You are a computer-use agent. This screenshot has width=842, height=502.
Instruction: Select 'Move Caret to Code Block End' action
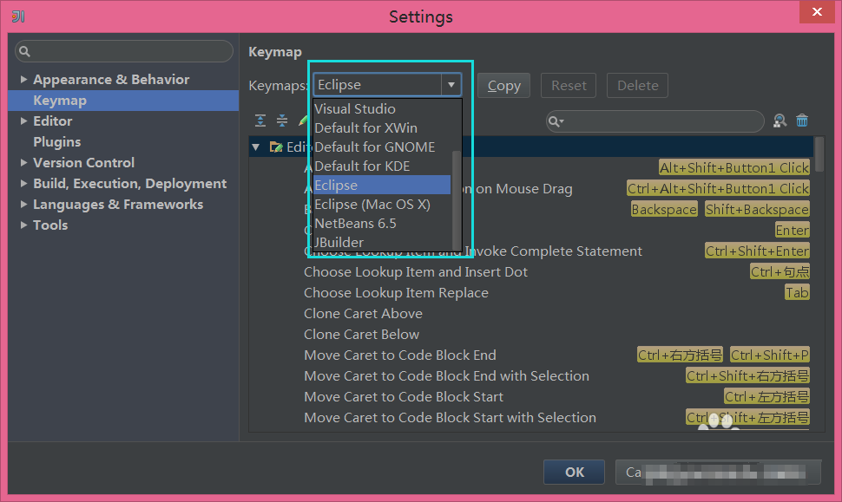click(400, 355)
